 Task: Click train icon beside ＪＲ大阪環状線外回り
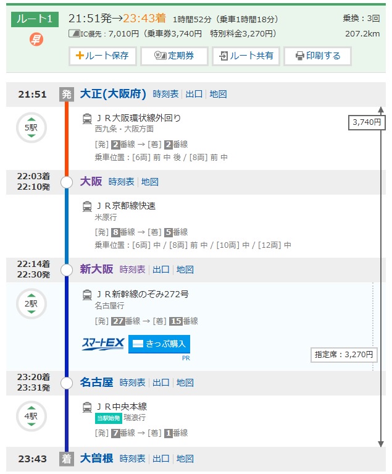coord(87,119)
